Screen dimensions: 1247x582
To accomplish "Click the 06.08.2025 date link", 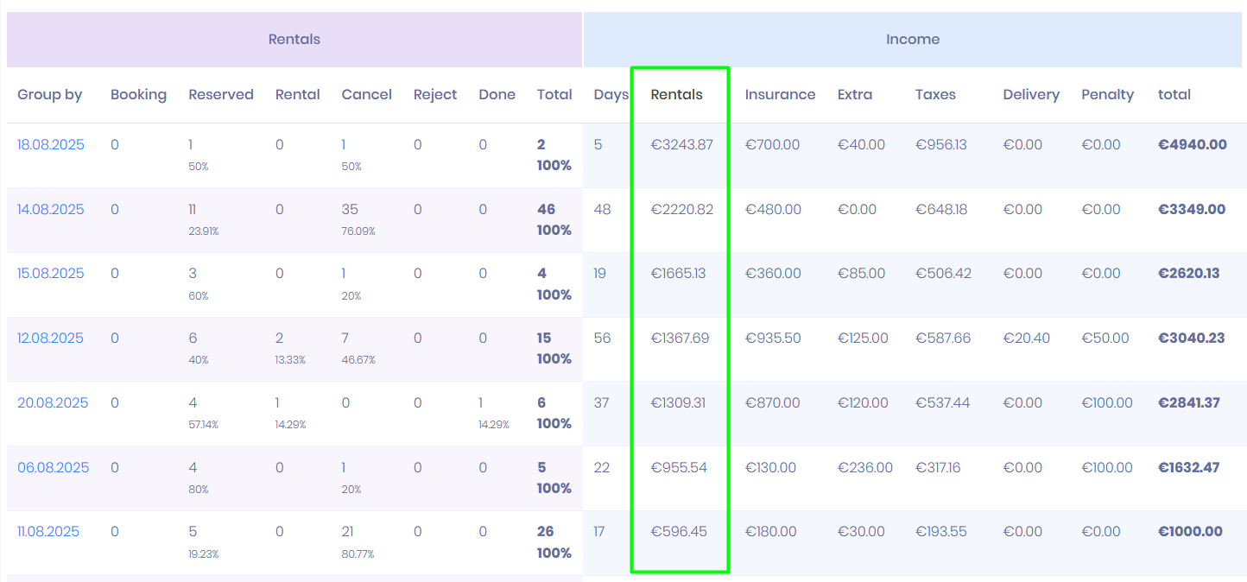I will coord(54,468).
